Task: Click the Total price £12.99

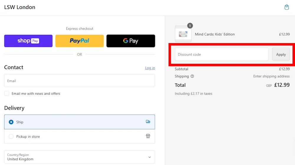Action: [x=282, y=85]
